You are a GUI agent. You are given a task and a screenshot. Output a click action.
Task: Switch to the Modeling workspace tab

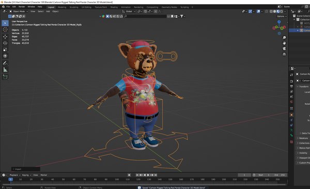pyautogui.click(x=62, y=7)
